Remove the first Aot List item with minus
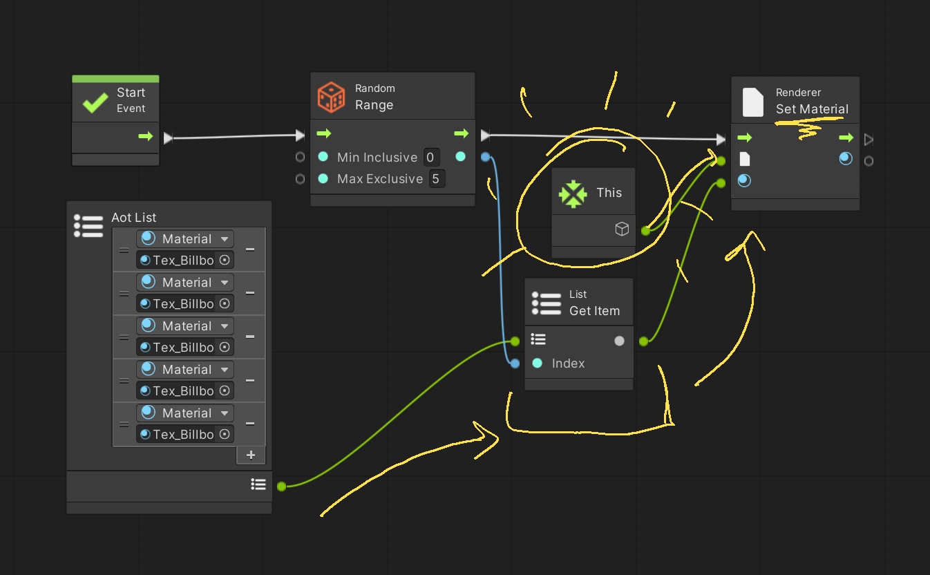This screenshot has height=575, width=930. (249, 249)
